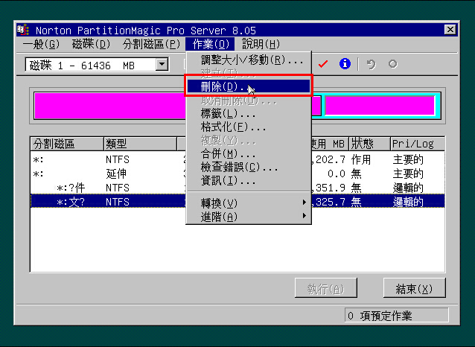
Task: Open the 磁碟 1 - 61436 MB dropdown
Action: 162,64
